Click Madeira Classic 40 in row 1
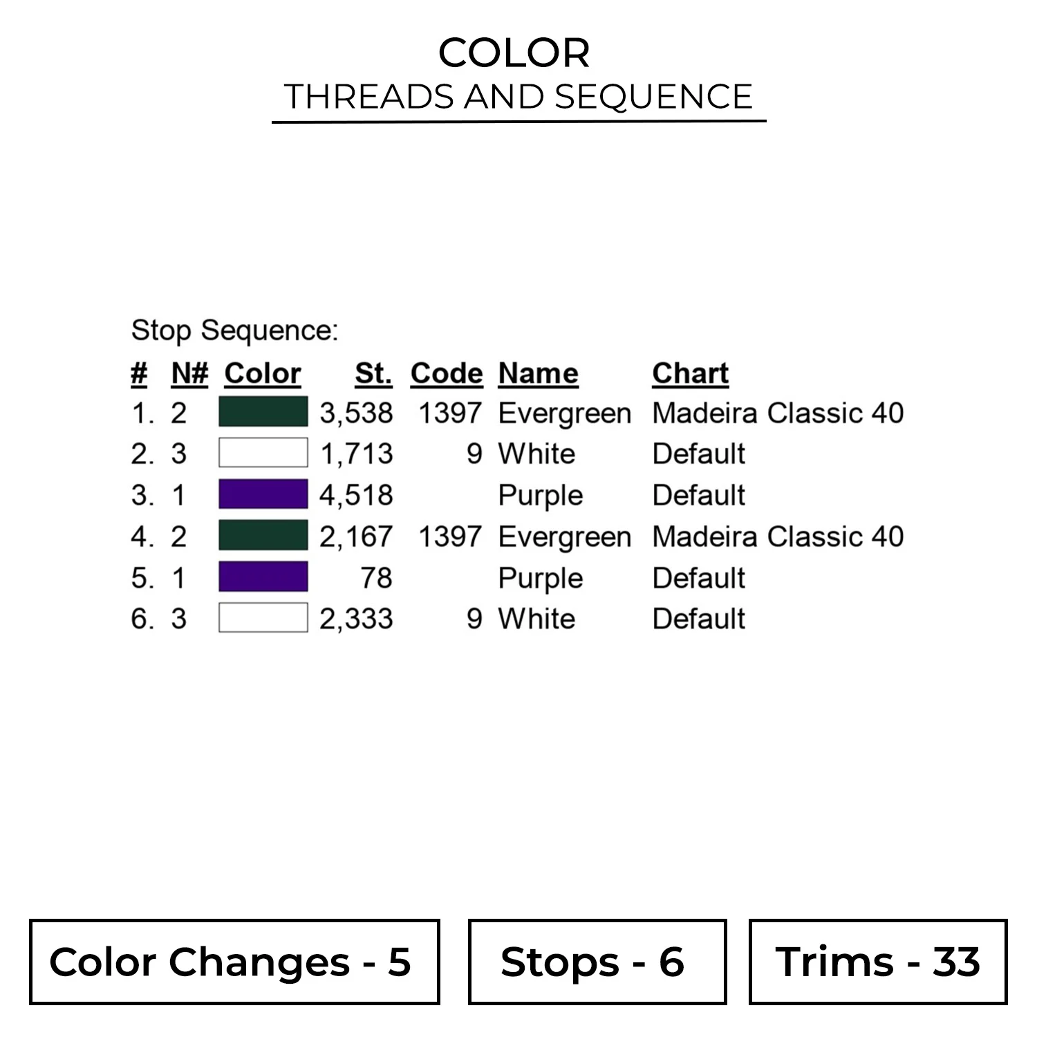 pos(778,413)
